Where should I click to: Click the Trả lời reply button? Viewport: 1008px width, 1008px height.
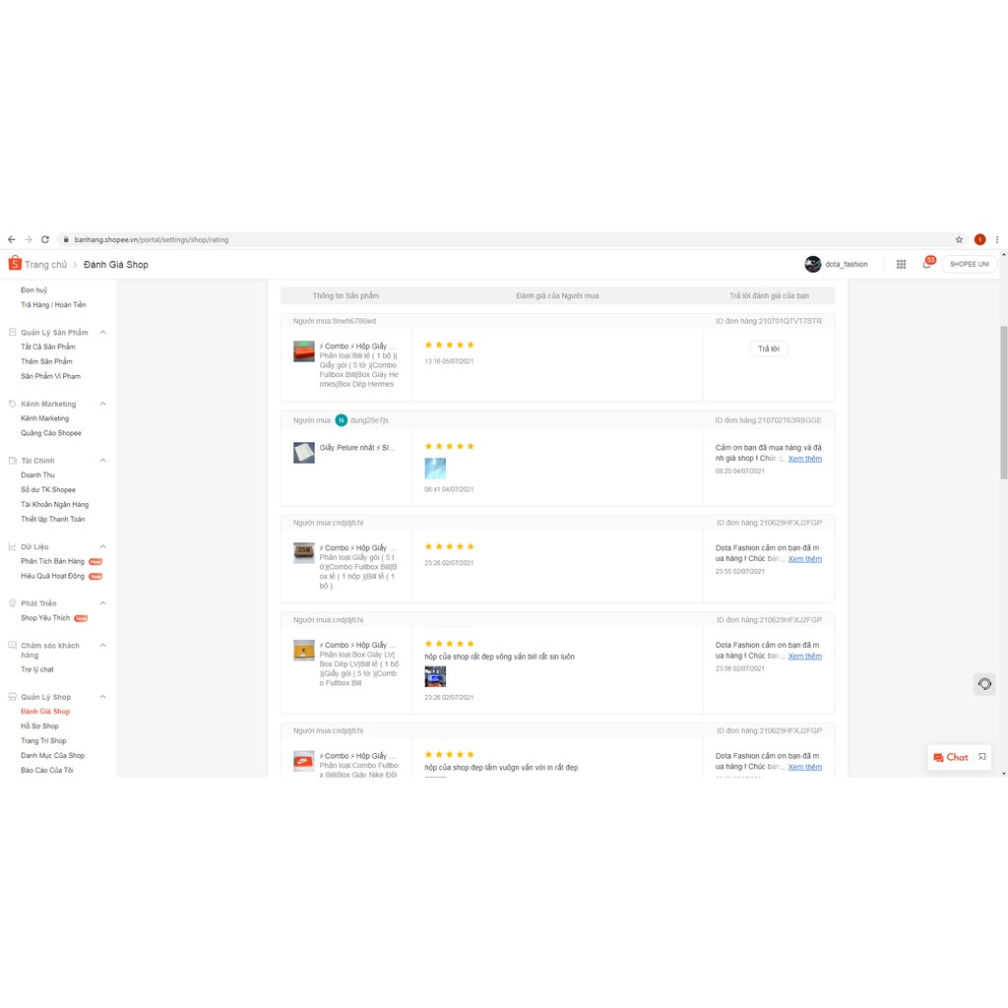(769, 348)
